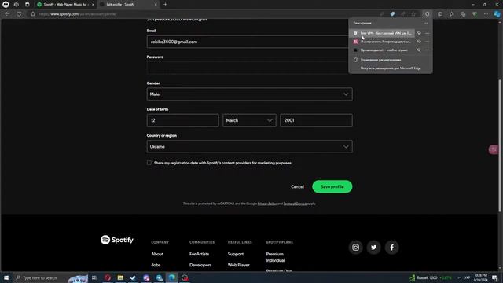Select the Free VPN extension entry
The height and width of the screenshot is (283, 503).
point(382,33)
